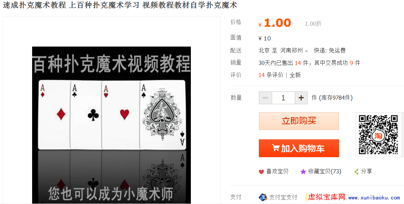Click the green share icon
The height and width of the screenshot is (204, 404).
click(357, 172)
